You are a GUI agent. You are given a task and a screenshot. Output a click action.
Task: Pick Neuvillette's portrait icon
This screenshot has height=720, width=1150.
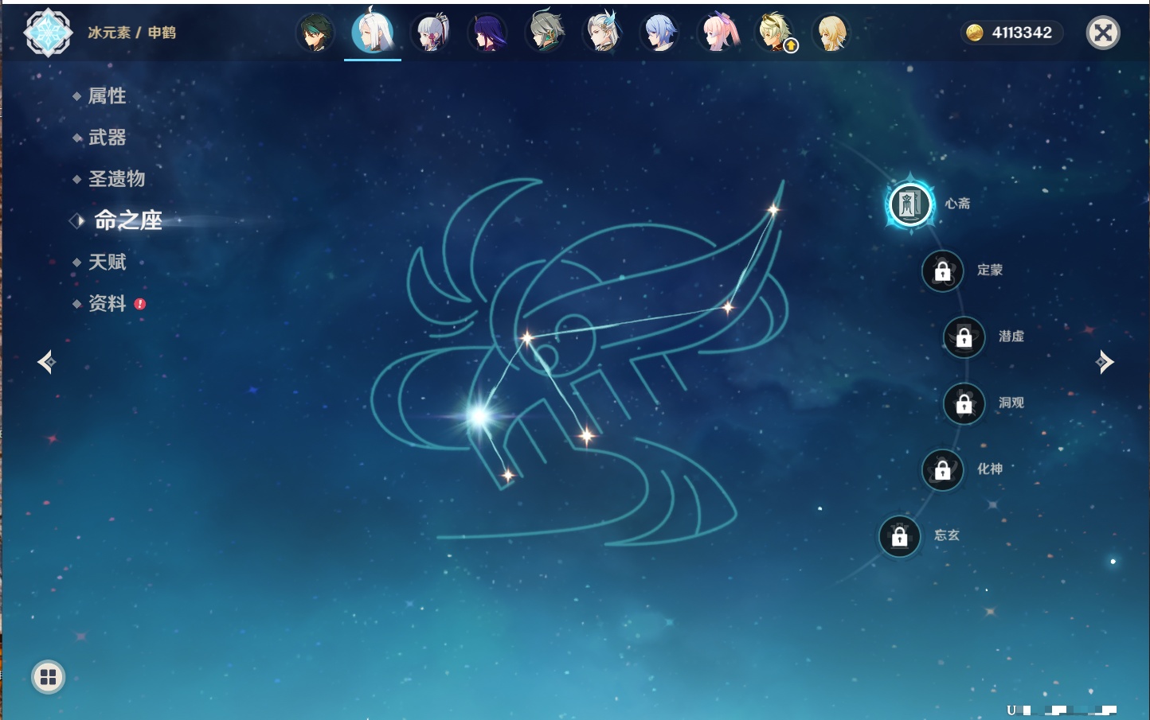[603, 33]
